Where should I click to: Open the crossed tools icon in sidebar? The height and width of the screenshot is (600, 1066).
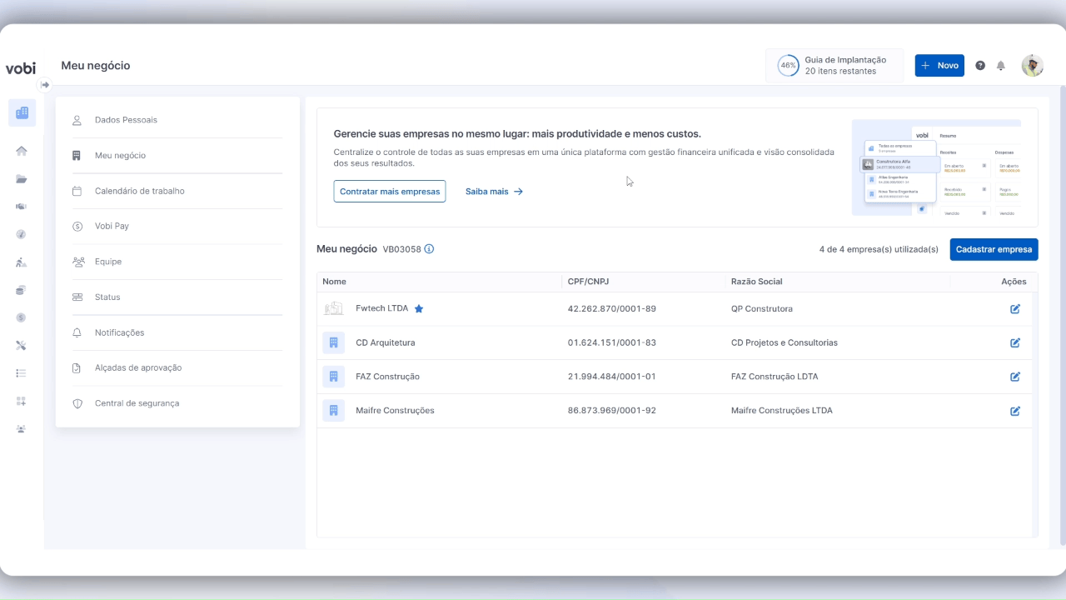tap(22, 345)
